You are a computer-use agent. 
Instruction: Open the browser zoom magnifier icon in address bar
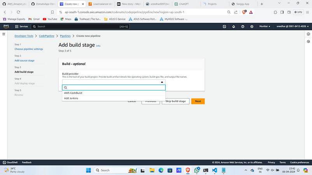229,12
